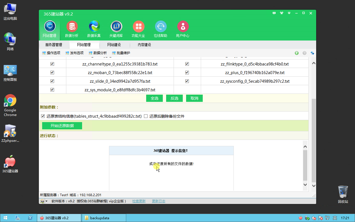355x222 pixels.
Task: Uncheck the zz_flinktype backup file checkbox
Action: [187, 64]
